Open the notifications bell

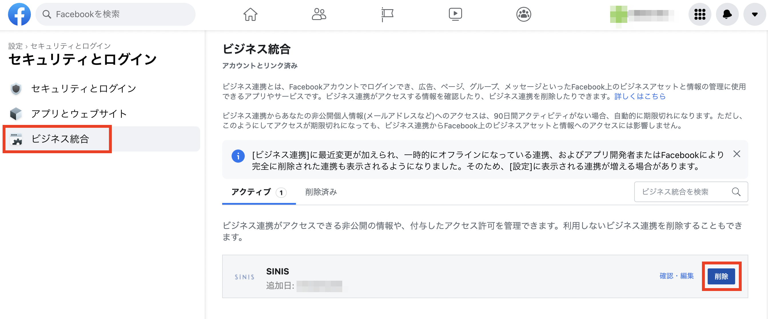[727, 14]
